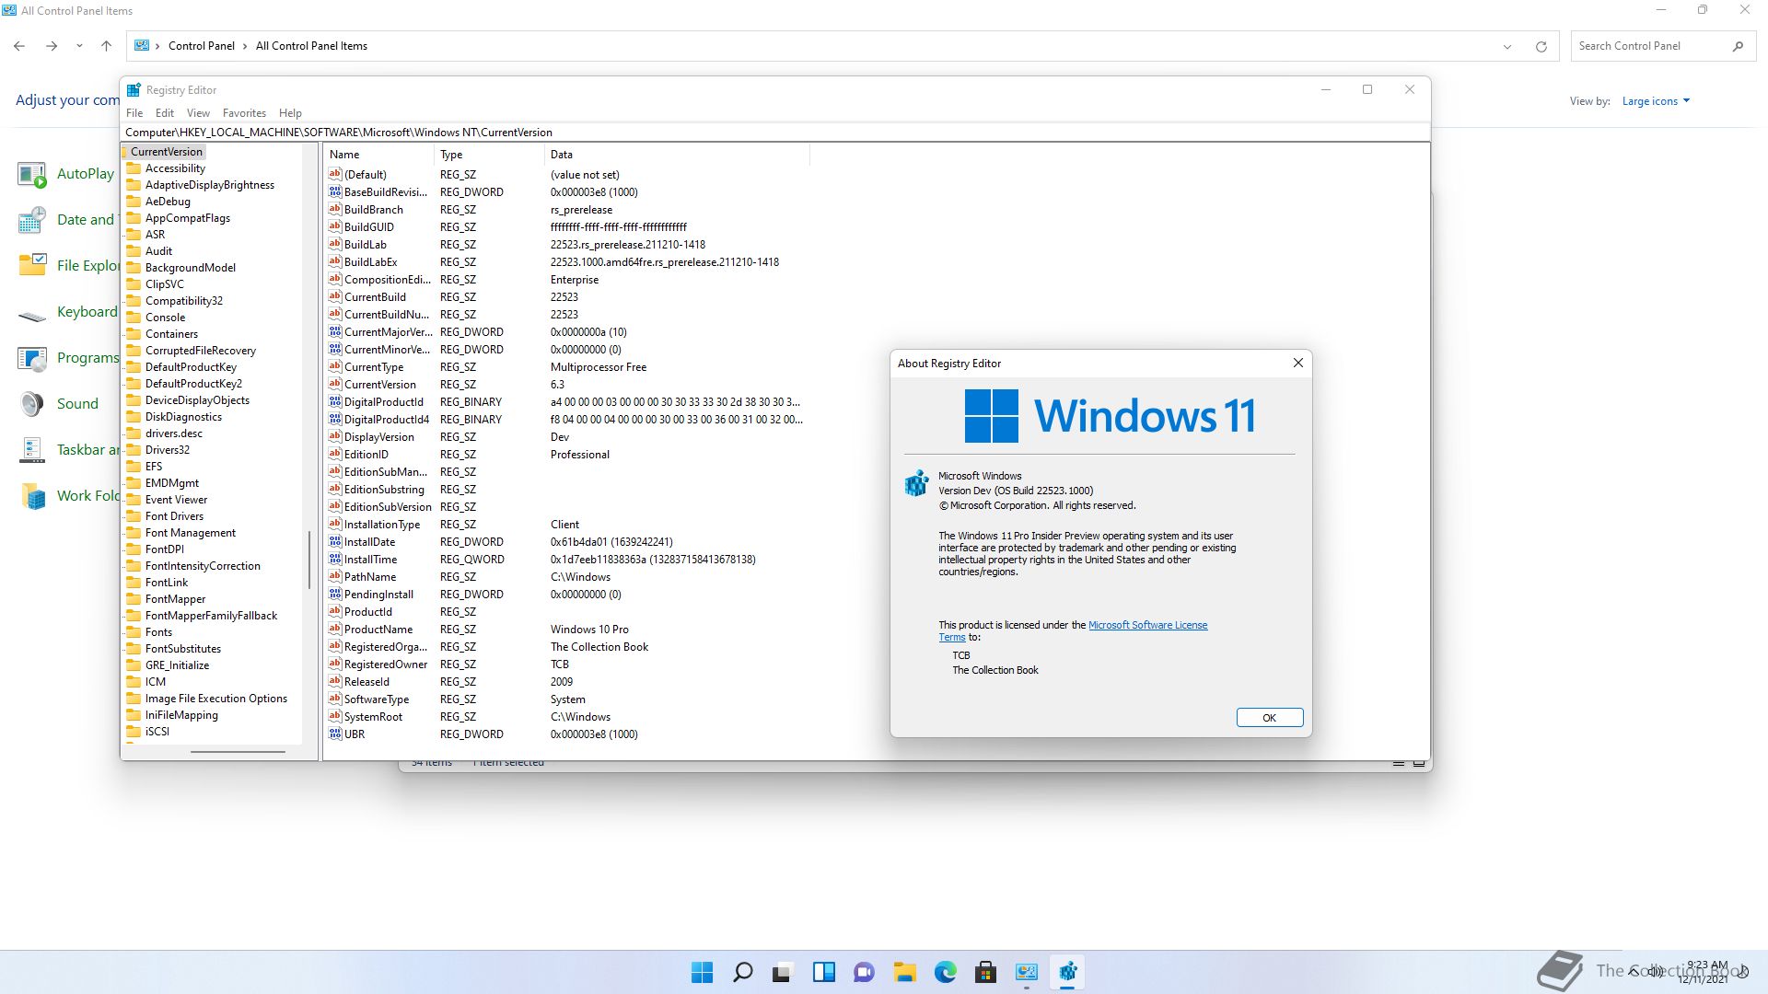
Task: Open Registry Editor Favorites menu
Action: click(244, 113)
